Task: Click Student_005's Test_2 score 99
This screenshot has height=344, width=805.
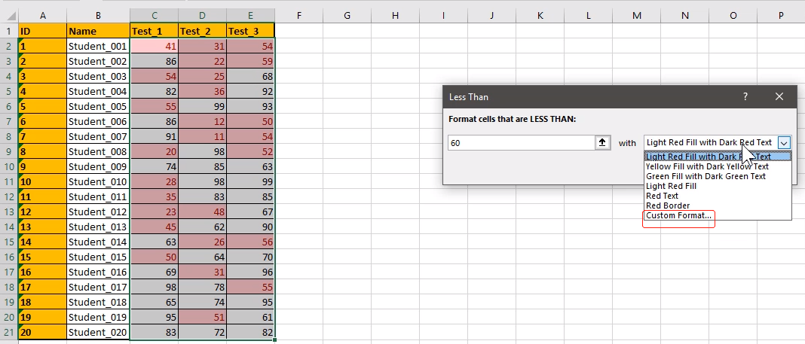Action: [x=202, y=107]
